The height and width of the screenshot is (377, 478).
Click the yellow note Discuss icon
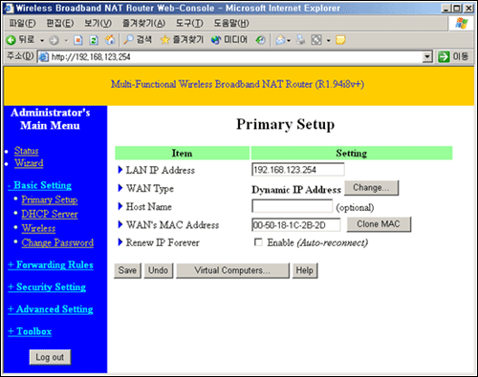tap(340, 40)
